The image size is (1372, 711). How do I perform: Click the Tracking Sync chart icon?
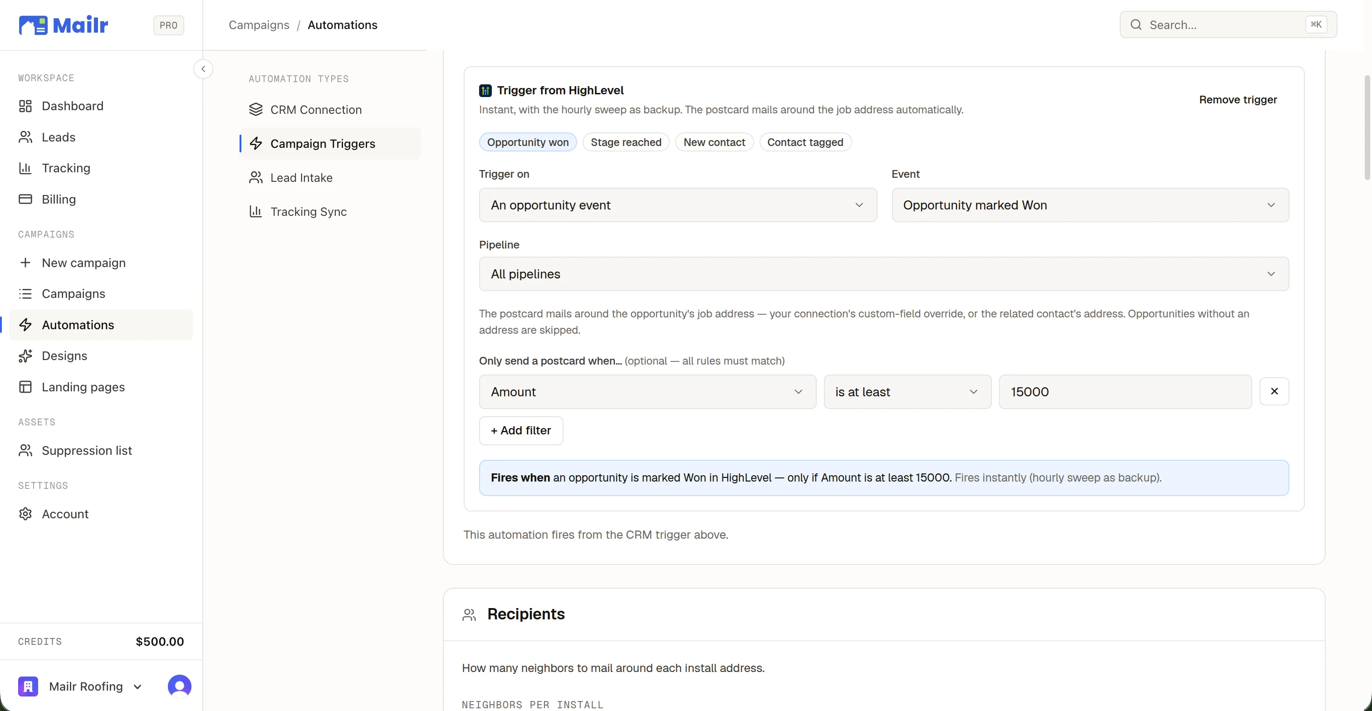pyautogui.click(x=255, y=212)
